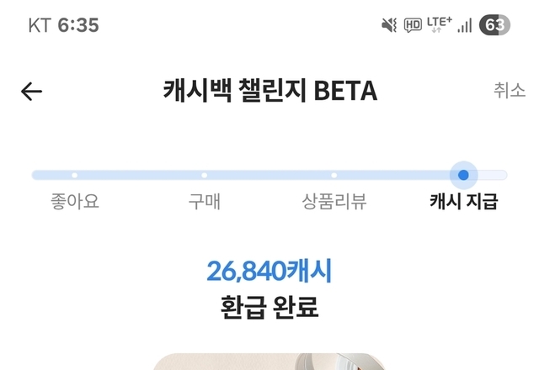
Task: Tap the 6:35 clock in status bar
Action: pos(77,25)
